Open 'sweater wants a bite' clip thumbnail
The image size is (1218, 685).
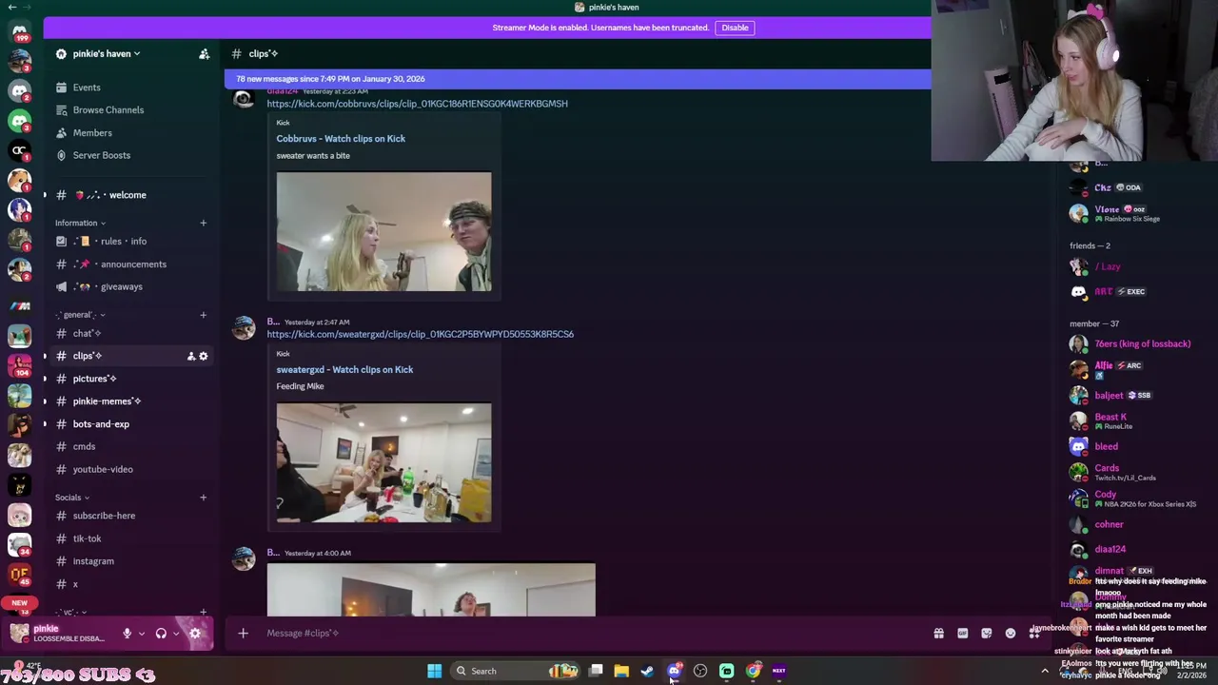point(384,231)
